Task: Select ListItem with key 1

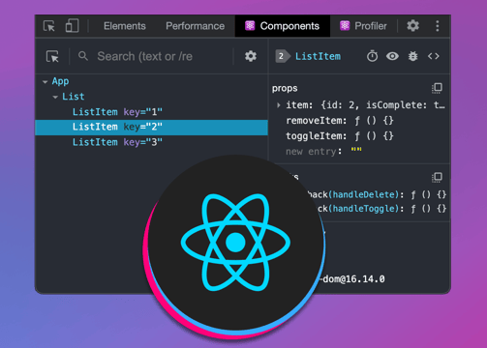Action: point(151,112)
